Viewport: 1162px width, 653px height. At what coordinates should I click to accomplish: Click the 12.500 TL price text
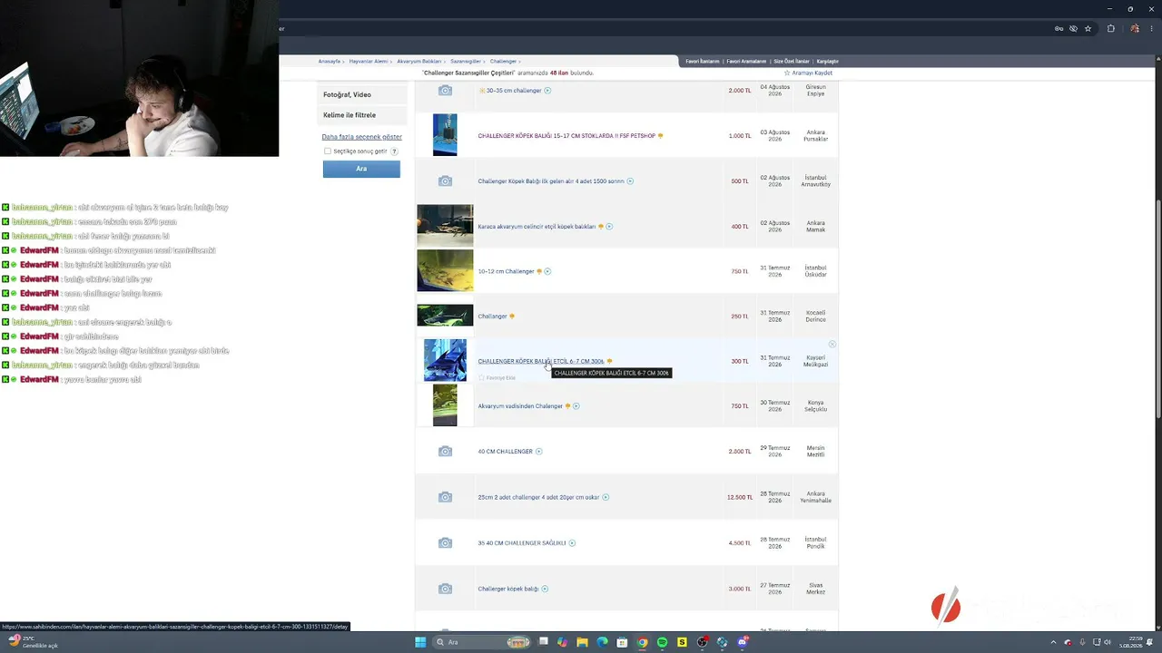point(740,497)
